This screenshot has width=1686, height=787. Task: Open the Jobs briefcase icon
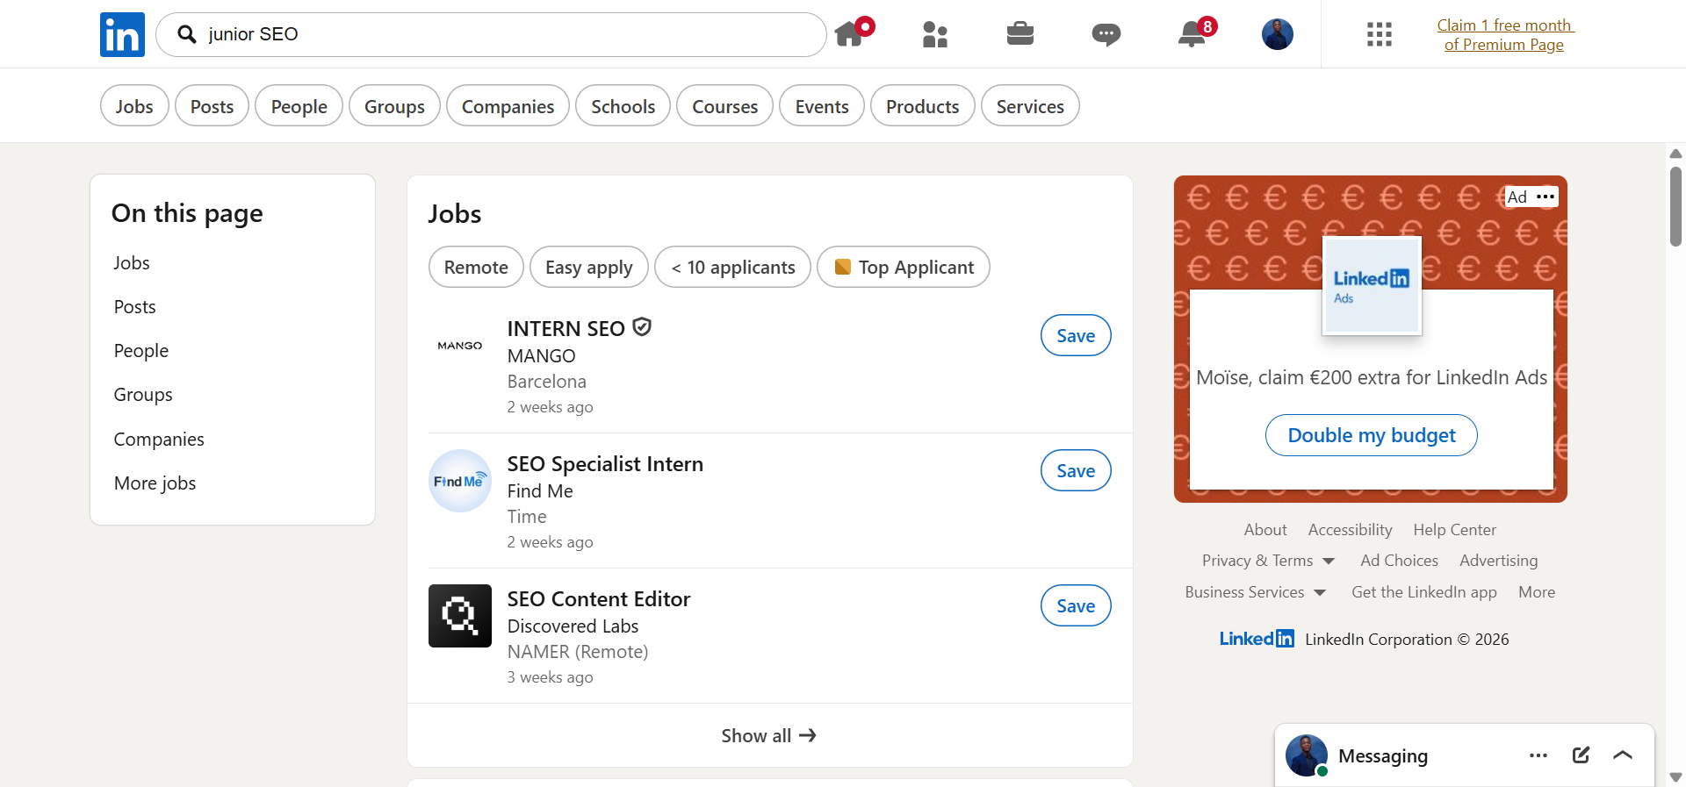tap(1020, 34)
